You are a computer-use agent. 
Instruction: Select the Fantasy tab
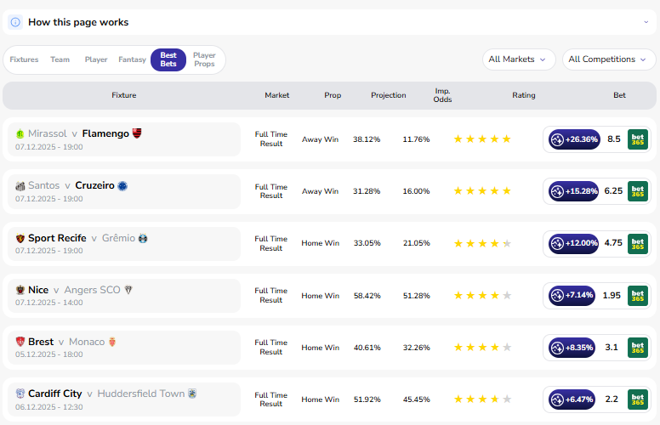tap(132, 59)
